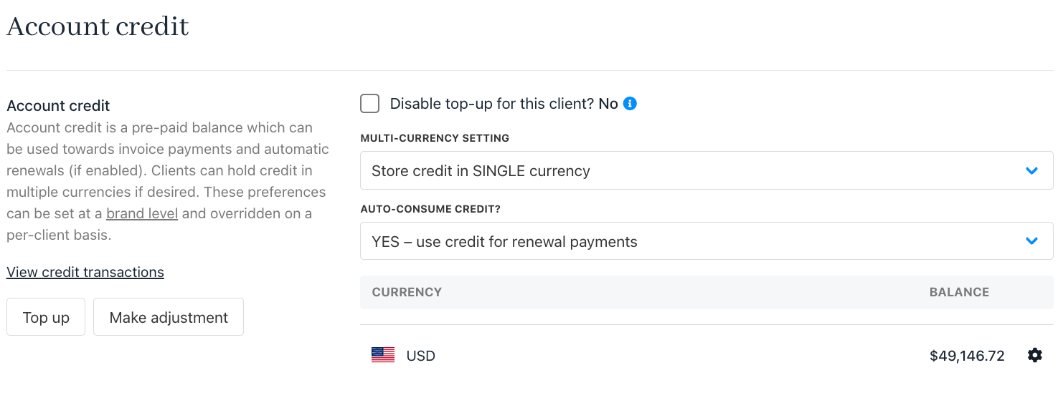Click the AUTO-CONSUME CREDIT? field label
Image resolution: width=1058 pixels, height=413 pixels.
[x=430, y=209]
